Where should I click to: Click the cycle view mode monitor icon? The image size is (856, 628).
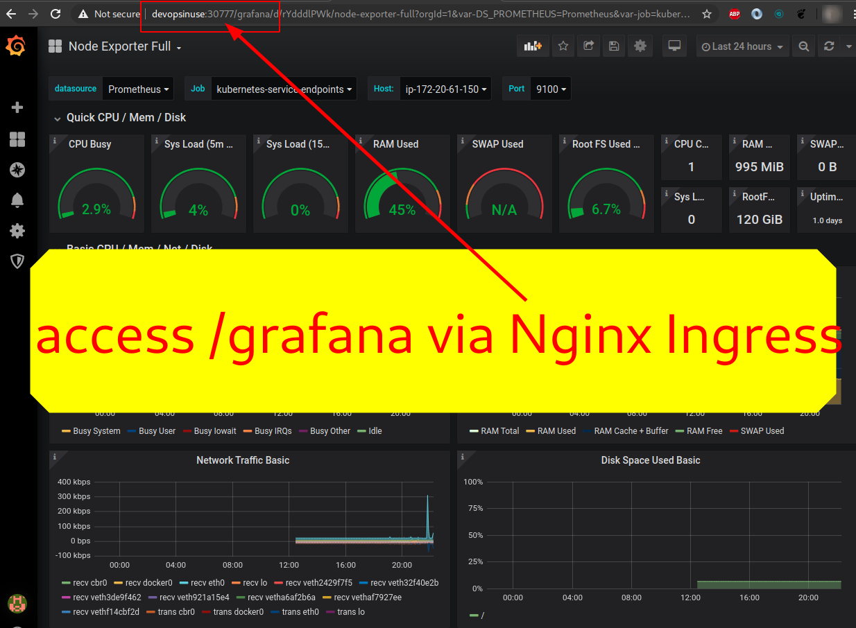(674, 46)
